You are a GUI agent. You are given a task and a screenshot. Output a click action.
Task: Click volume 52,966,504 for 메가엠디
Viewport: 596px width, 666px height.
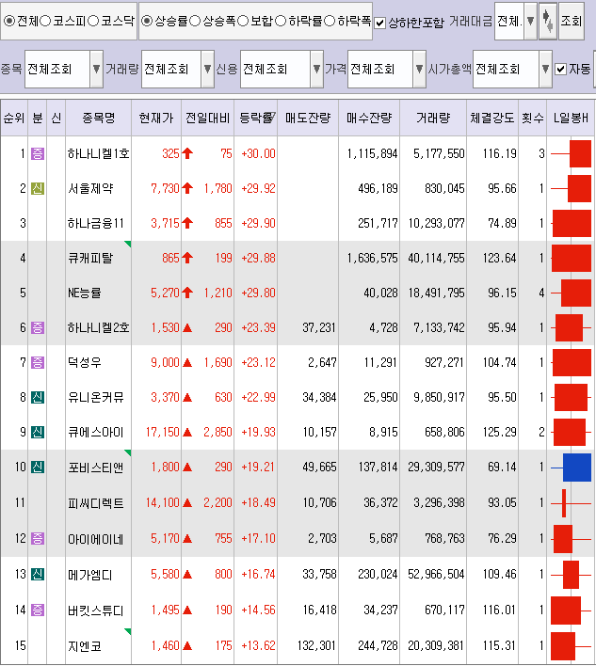click(x=436, y=574)
